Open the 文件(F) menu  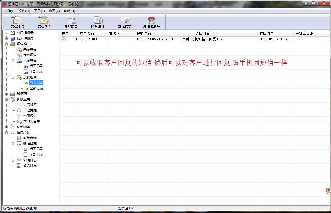9,11
